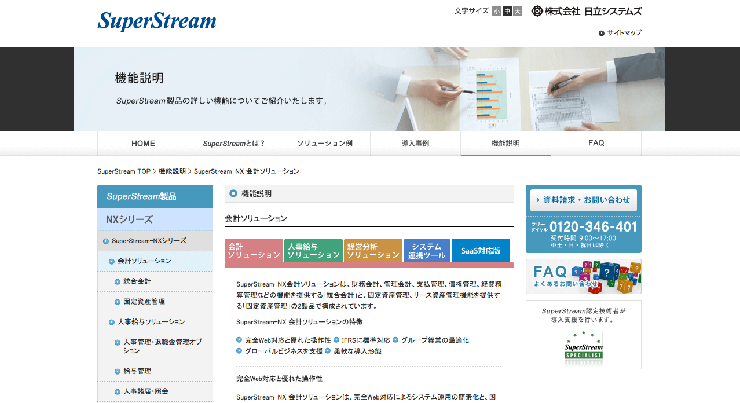Expand SuperStream-NXシリーズ in the sidebar
The image size is (740, 403).
point(149,241)
